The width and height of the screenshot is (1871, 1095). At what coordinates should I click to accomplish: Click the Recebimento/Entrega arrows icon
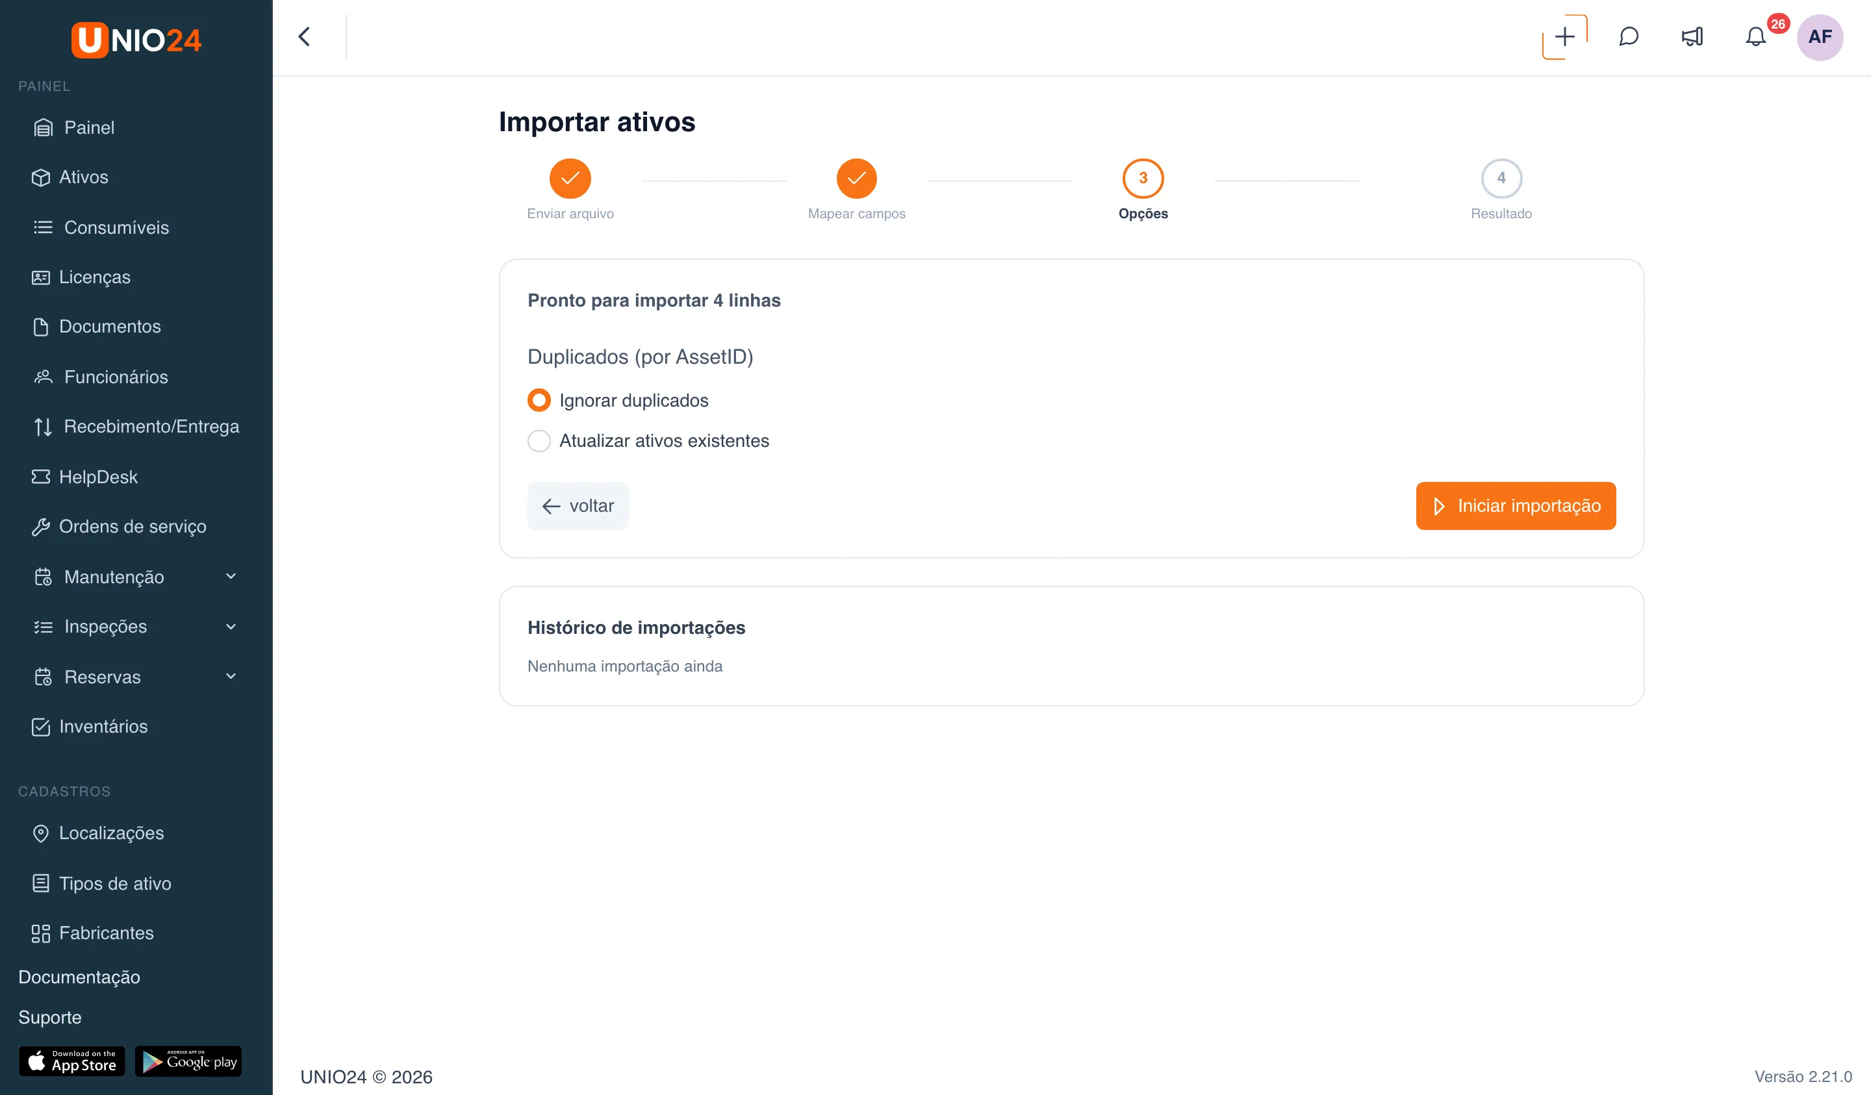(x=43, y=427)
